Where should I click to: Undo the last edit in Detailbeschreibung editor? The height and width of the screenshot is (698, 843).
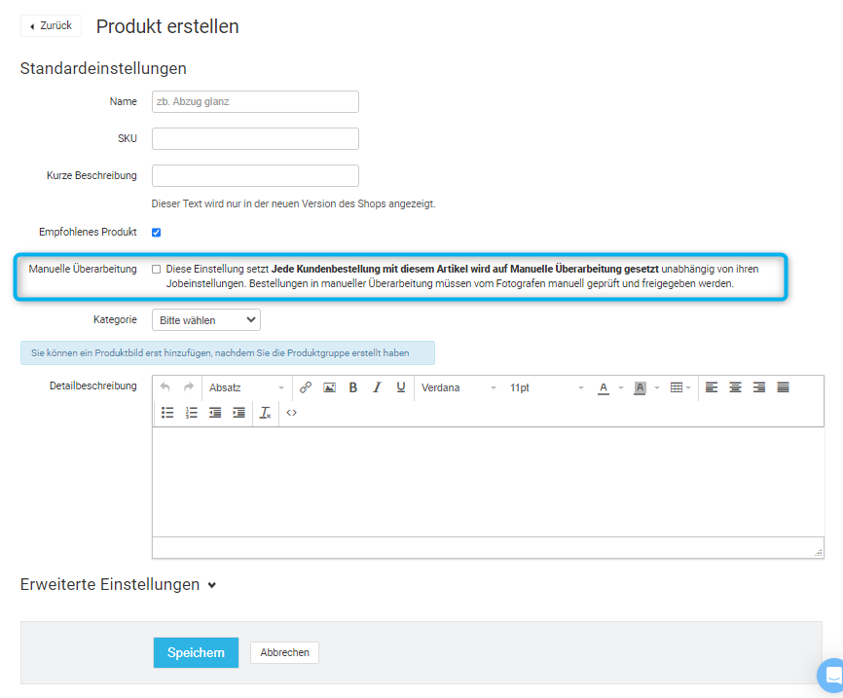(x=165, y=387)
